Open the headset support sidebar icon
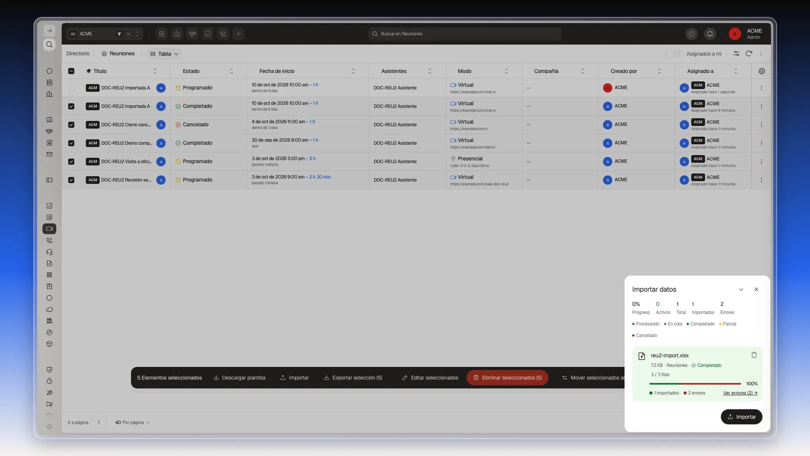This screenshot has height=456, width=810. [49, 252]
